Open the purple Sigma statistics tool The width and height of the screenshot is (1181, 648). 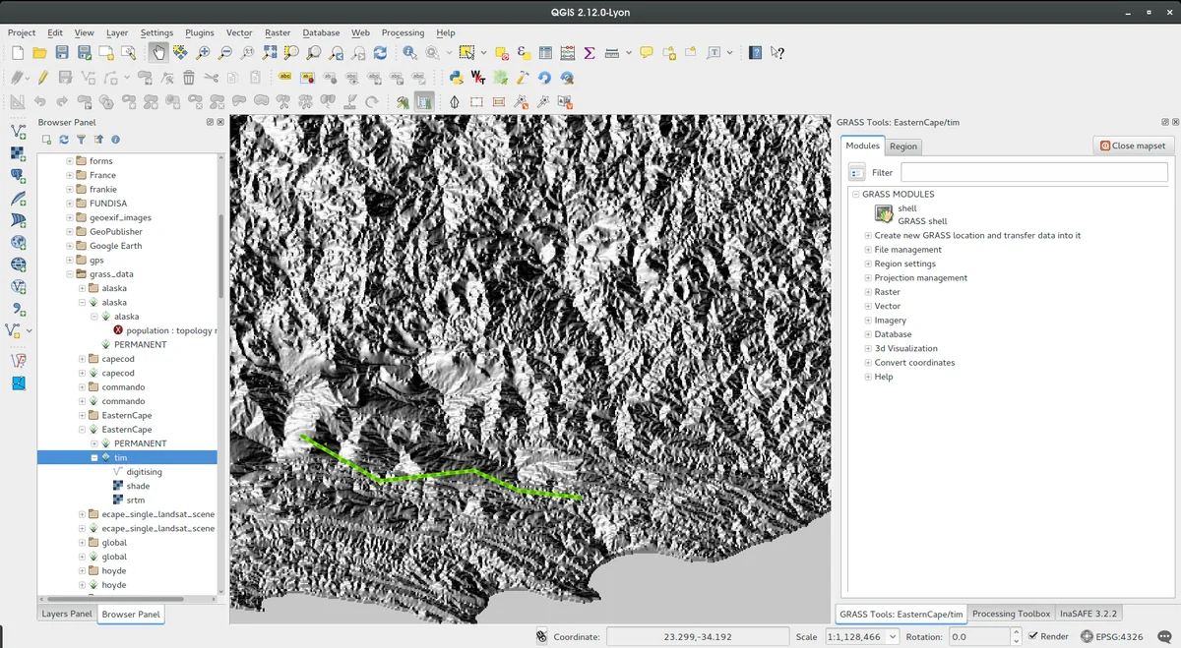pos(590,53)
